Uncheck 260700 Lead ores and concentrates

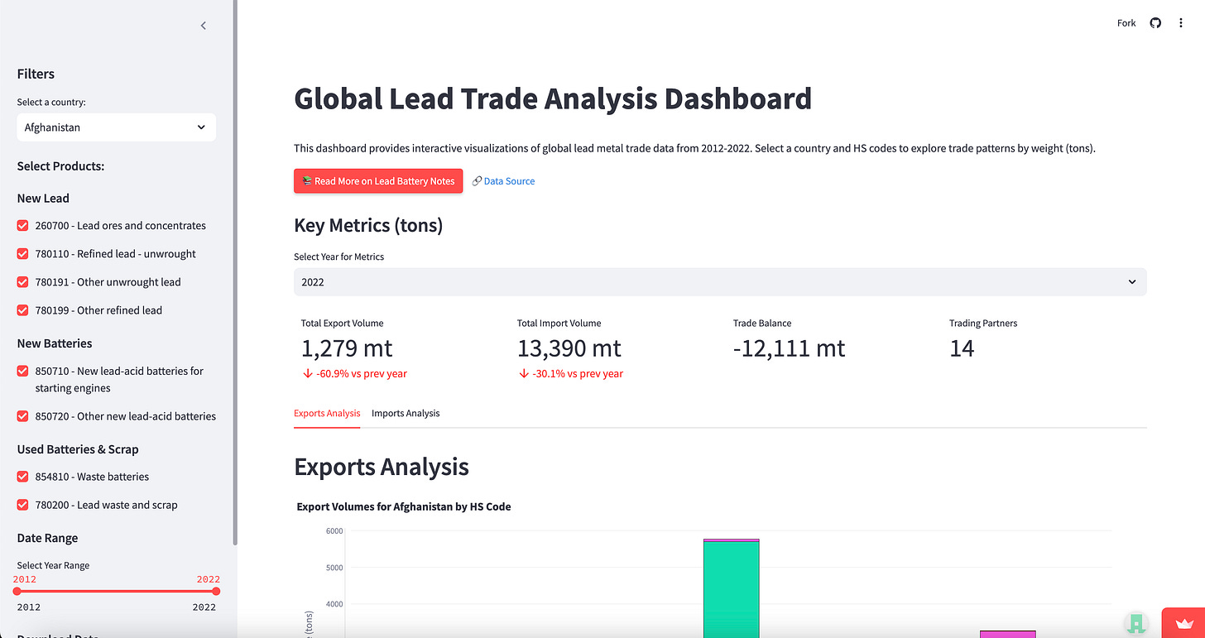(23, 225)
